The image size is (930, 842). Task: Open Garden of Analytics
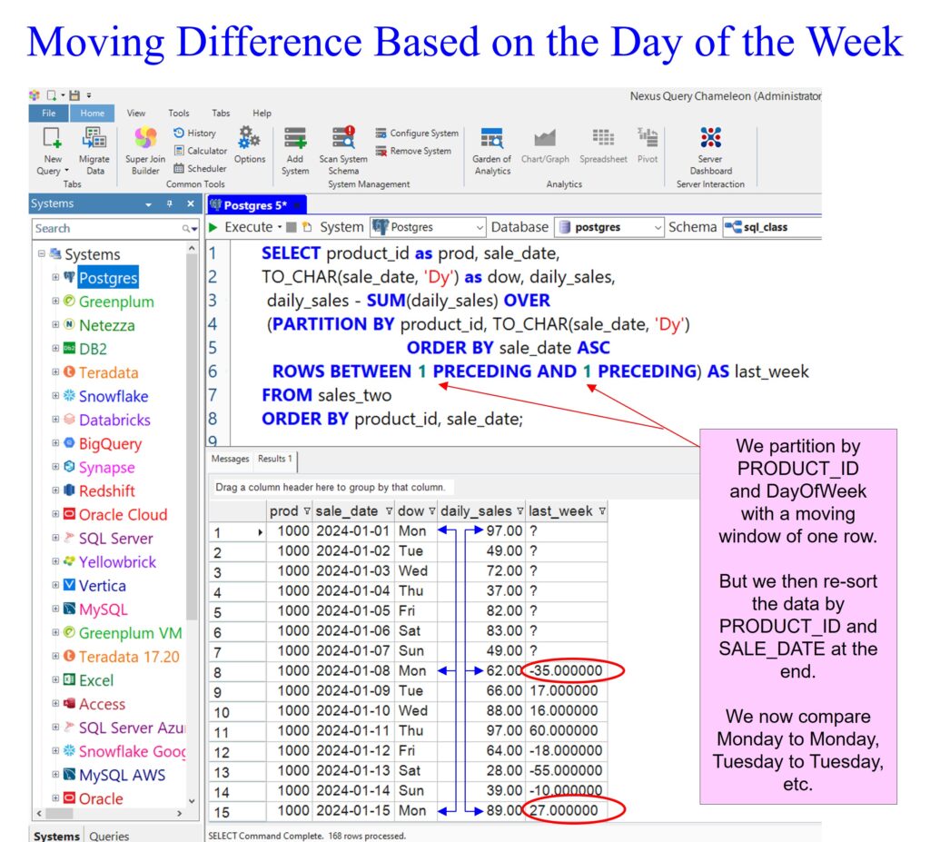coord(492,139)
